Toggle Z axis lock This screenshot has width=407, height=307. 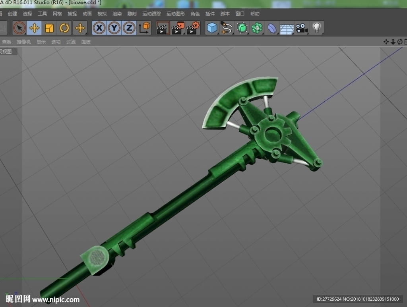pyautogui.click(x=129, y=28)
